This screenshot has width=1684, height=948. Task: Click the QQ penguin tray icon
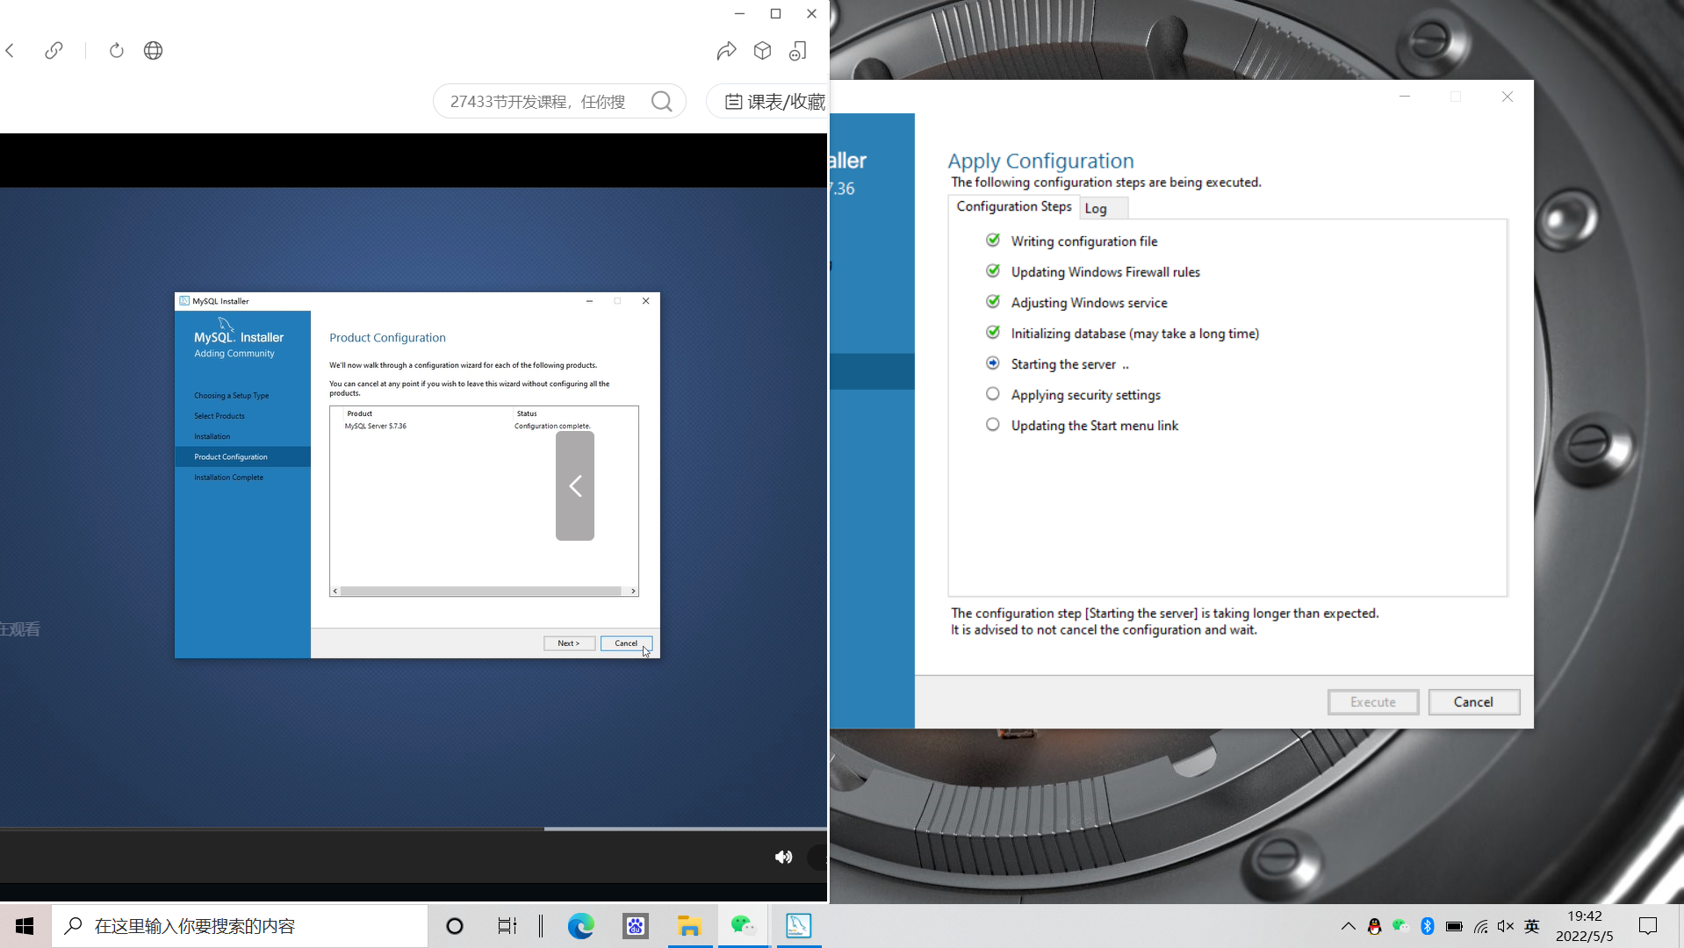(x=1375, y=926)
